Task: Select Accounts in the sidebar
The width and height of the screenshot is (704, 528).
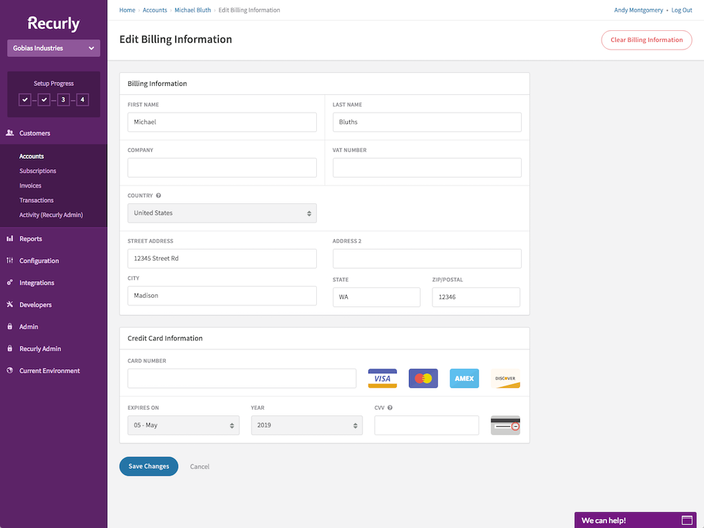Action: click(x=32, y=156)
